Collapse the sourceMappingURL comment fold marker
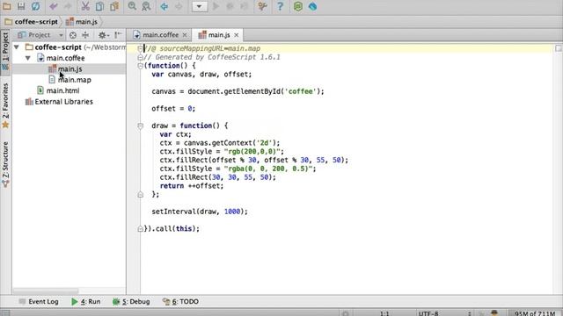The height and width of the screenshot is (316, 563). coord(141,48)
